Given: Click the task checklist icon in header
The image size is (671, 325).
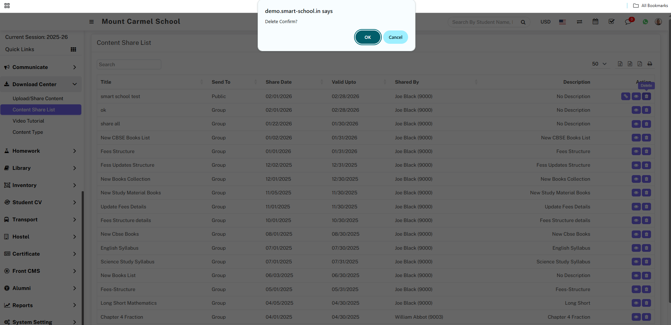Looking at the screenshot, I should click(x=611, y=22).
